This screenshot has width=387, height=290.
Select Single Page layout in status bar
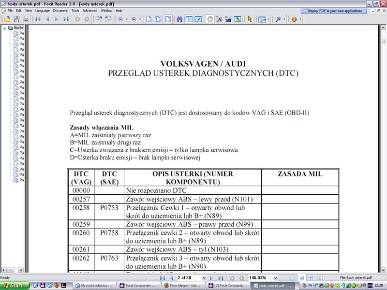(292, 278)
